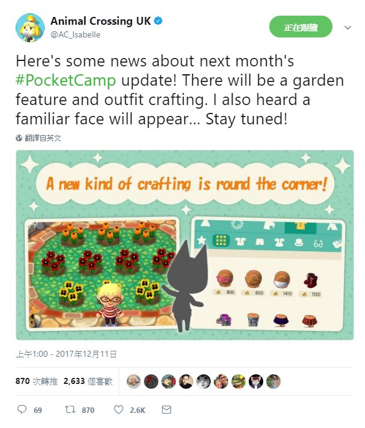The width and height of the screenshot is (365, 428).
Task: Expand the tweet options chevron
Action: click(x=348, y=28)
